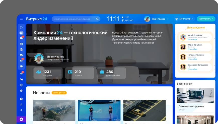
Task: Open chat messages icon in sidebar
Action: pos(21,38)
